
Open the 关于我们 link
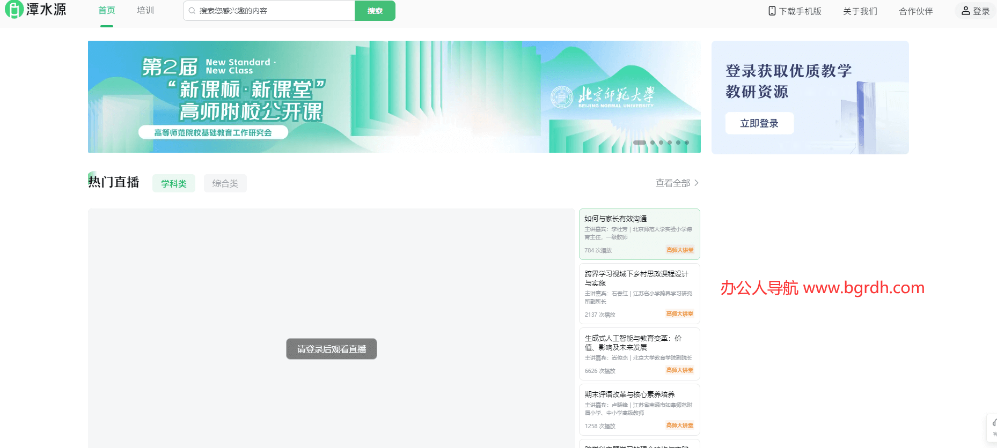pyautogui.click(x=860, y=11)
